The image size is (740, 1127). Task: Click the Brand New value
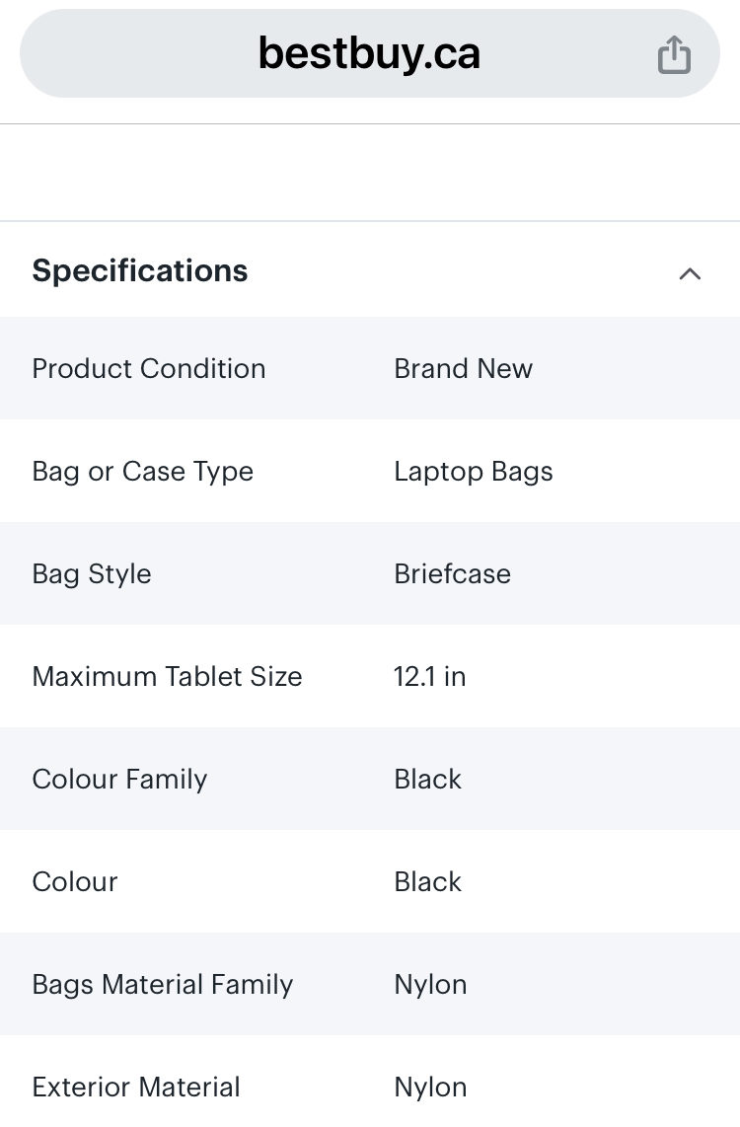pyautogui.click(x=464, y=369)
